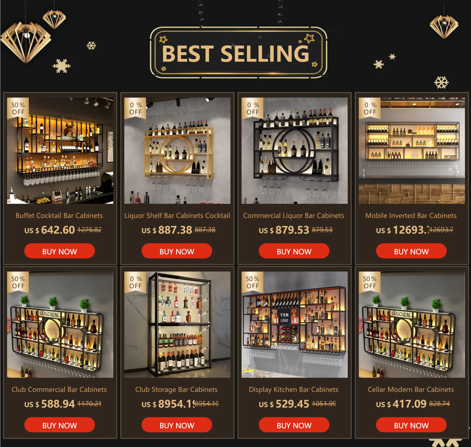Click the Club Commercial Bar Cabinets title
This screenshot has width=471, height=447.
pyautogui.click(x=59, y=390)
